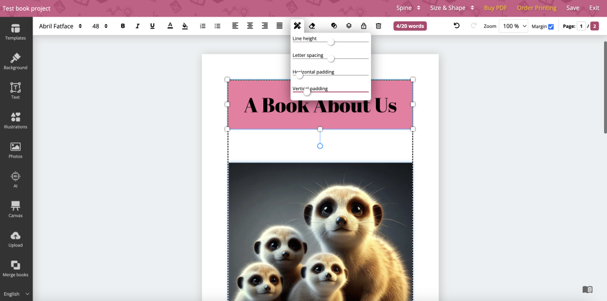The height and width of the screenshot is (301, 607).
Task: Align text to the left
Action: pos(235,26)
